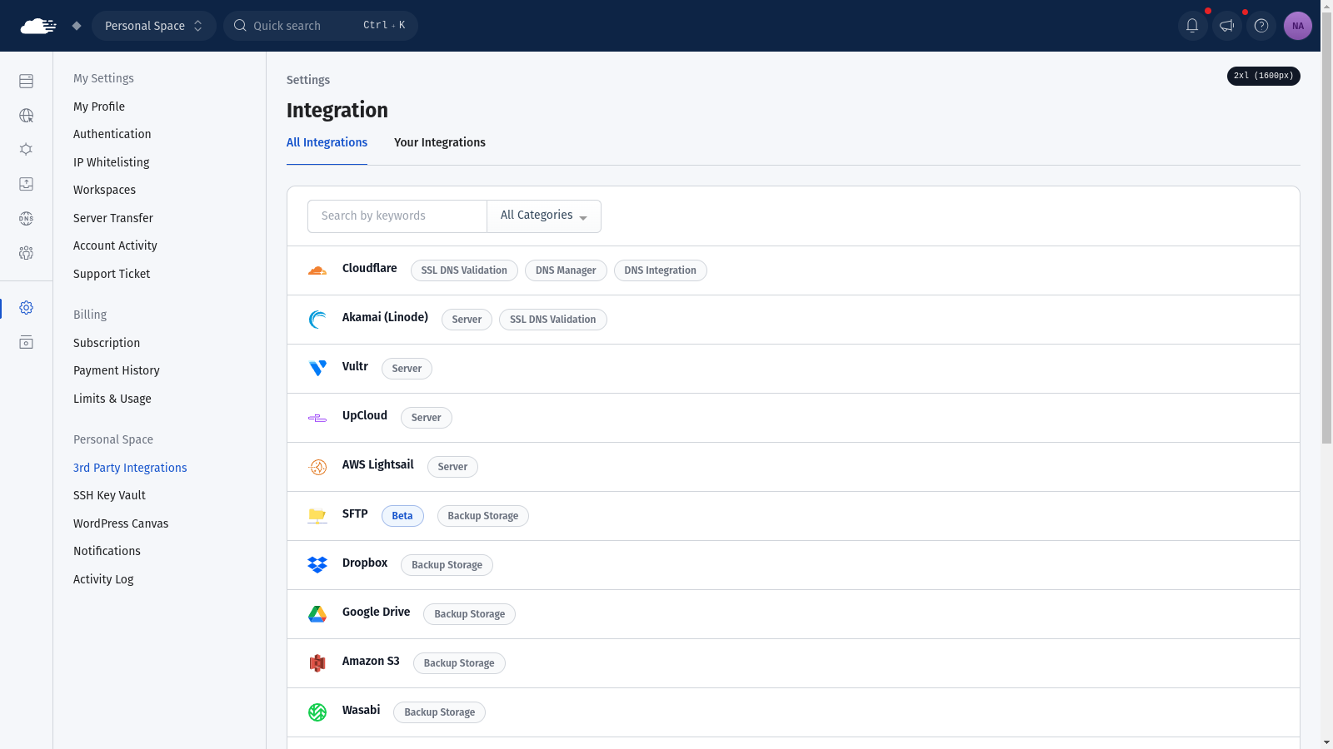Click the page vertical scrollbar

(1326, 228)
